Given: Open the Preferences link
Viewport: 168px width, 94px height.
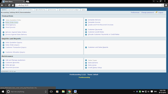Looking at the screenshot, I should [135, 13].
